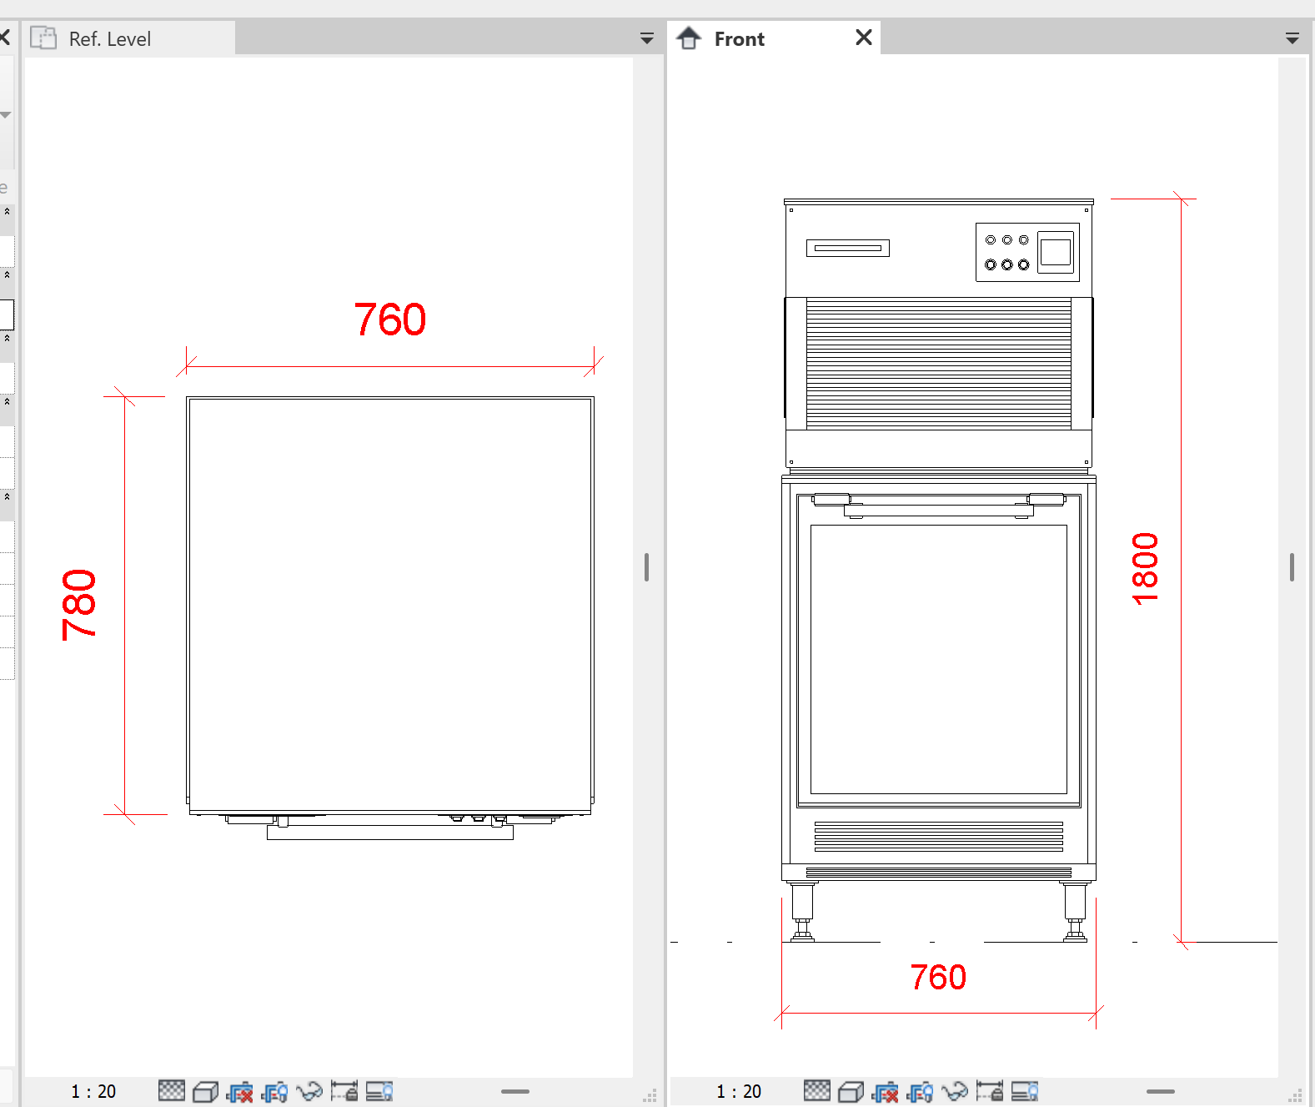Open Temporary Hide/Isolate in Ref. Level view
This screenshot has width=1315, height=1107.
click(309, 1091)
